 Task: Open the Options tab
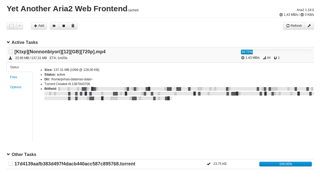(16, 87)
